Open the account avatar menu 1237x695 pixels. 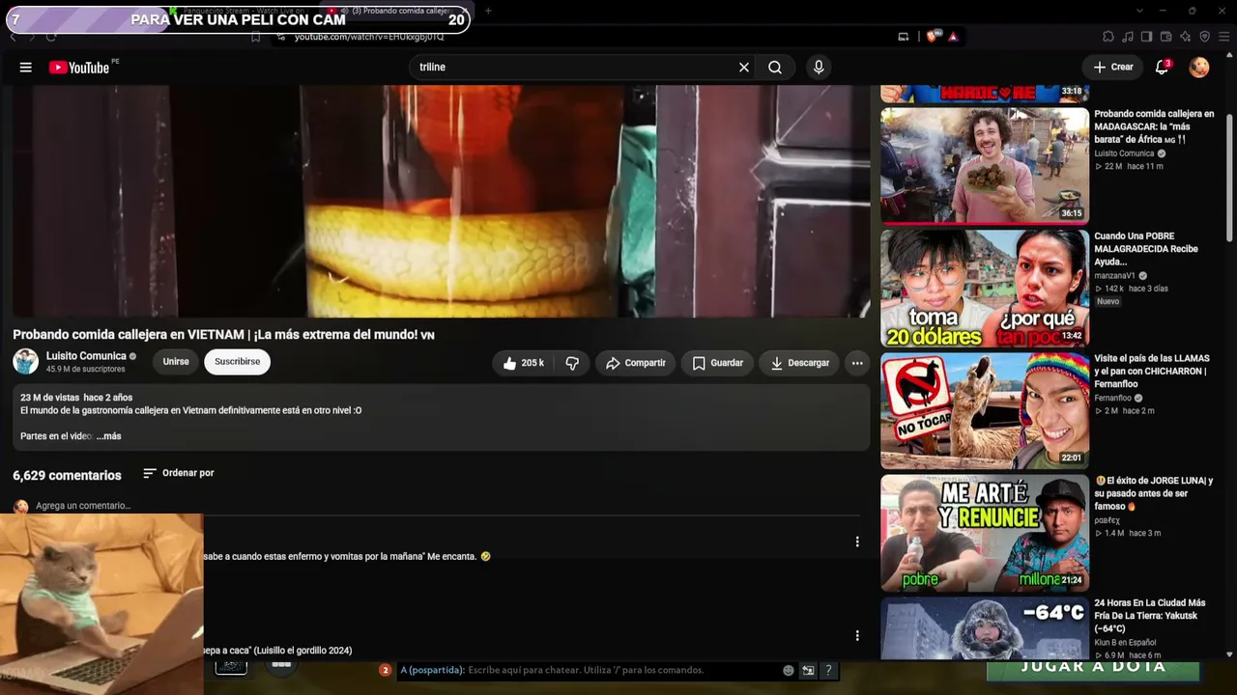click(1199, 68)
